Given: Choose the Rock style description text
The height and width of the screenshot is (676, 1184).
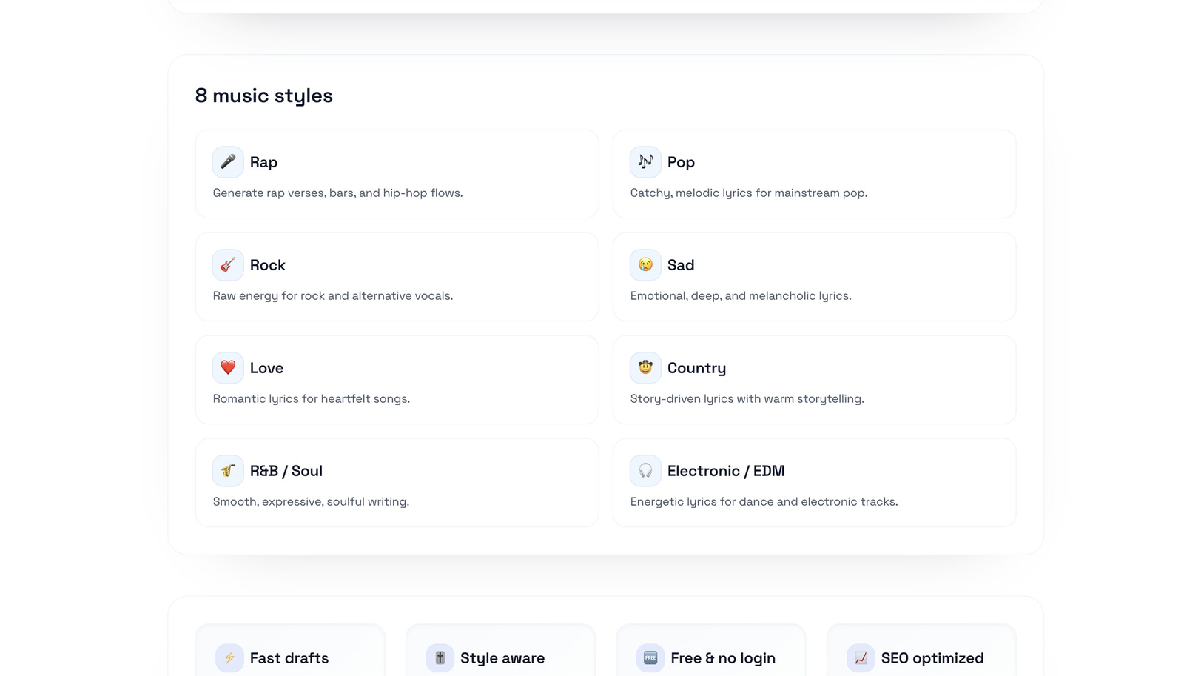Looking at the screenshot, I should [x=333, y=296].
